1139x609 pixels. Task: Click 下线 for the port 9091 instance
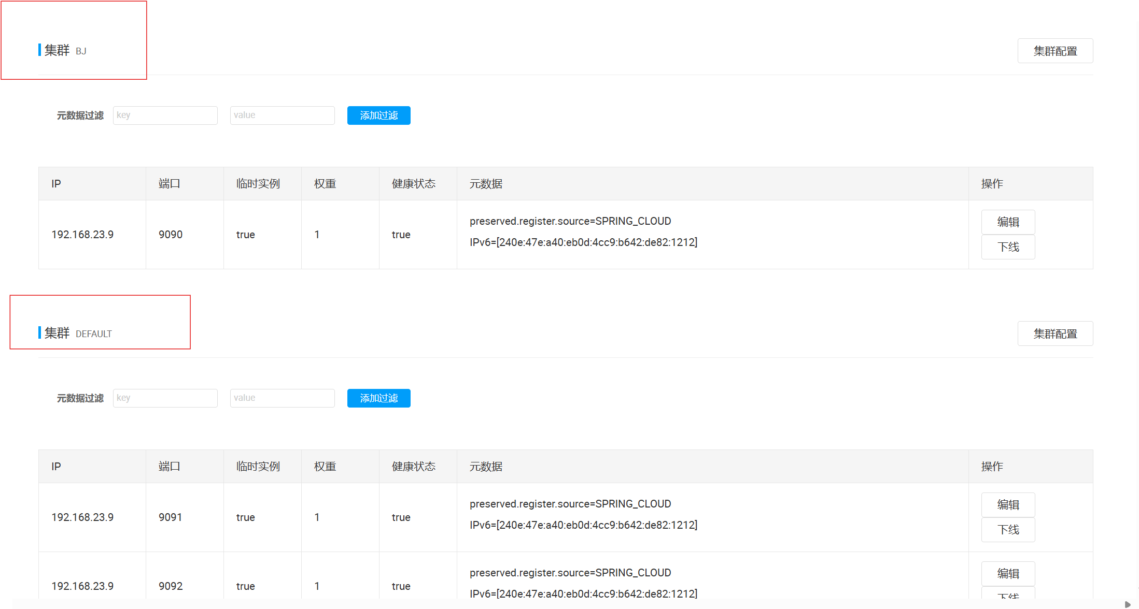[1008, 530]
